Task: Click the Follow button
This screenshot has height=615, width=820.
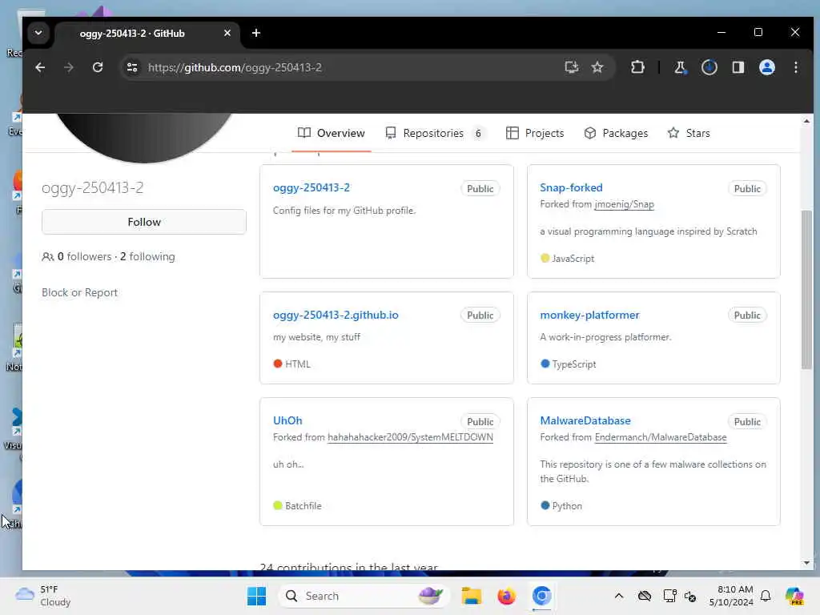Action: click(144, 222)
